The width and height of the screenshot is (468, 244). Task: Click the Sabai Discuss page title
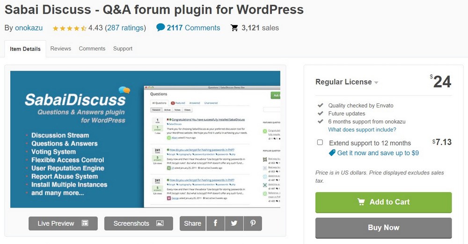pyautogui.click(x=154, y=9)
